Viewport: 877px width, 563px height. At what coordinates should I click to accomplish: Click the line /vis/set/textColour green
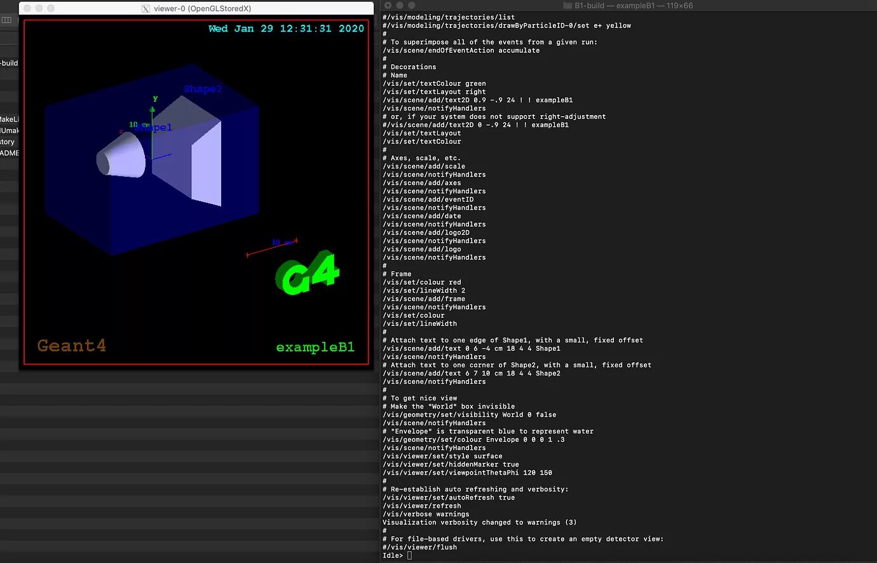click(x=434, y=83)
